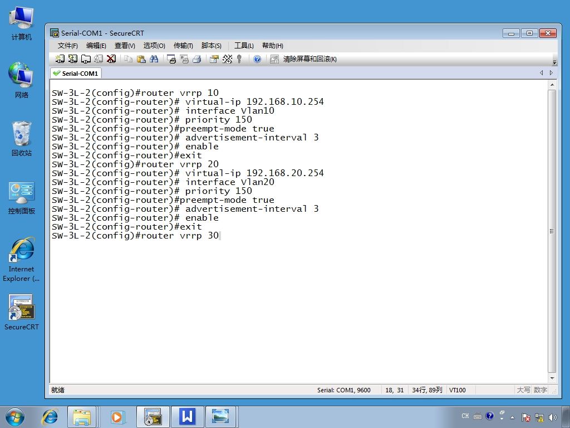
Task: Click 清除屏幕和回滚(K) button
Action: coord(304,59)
